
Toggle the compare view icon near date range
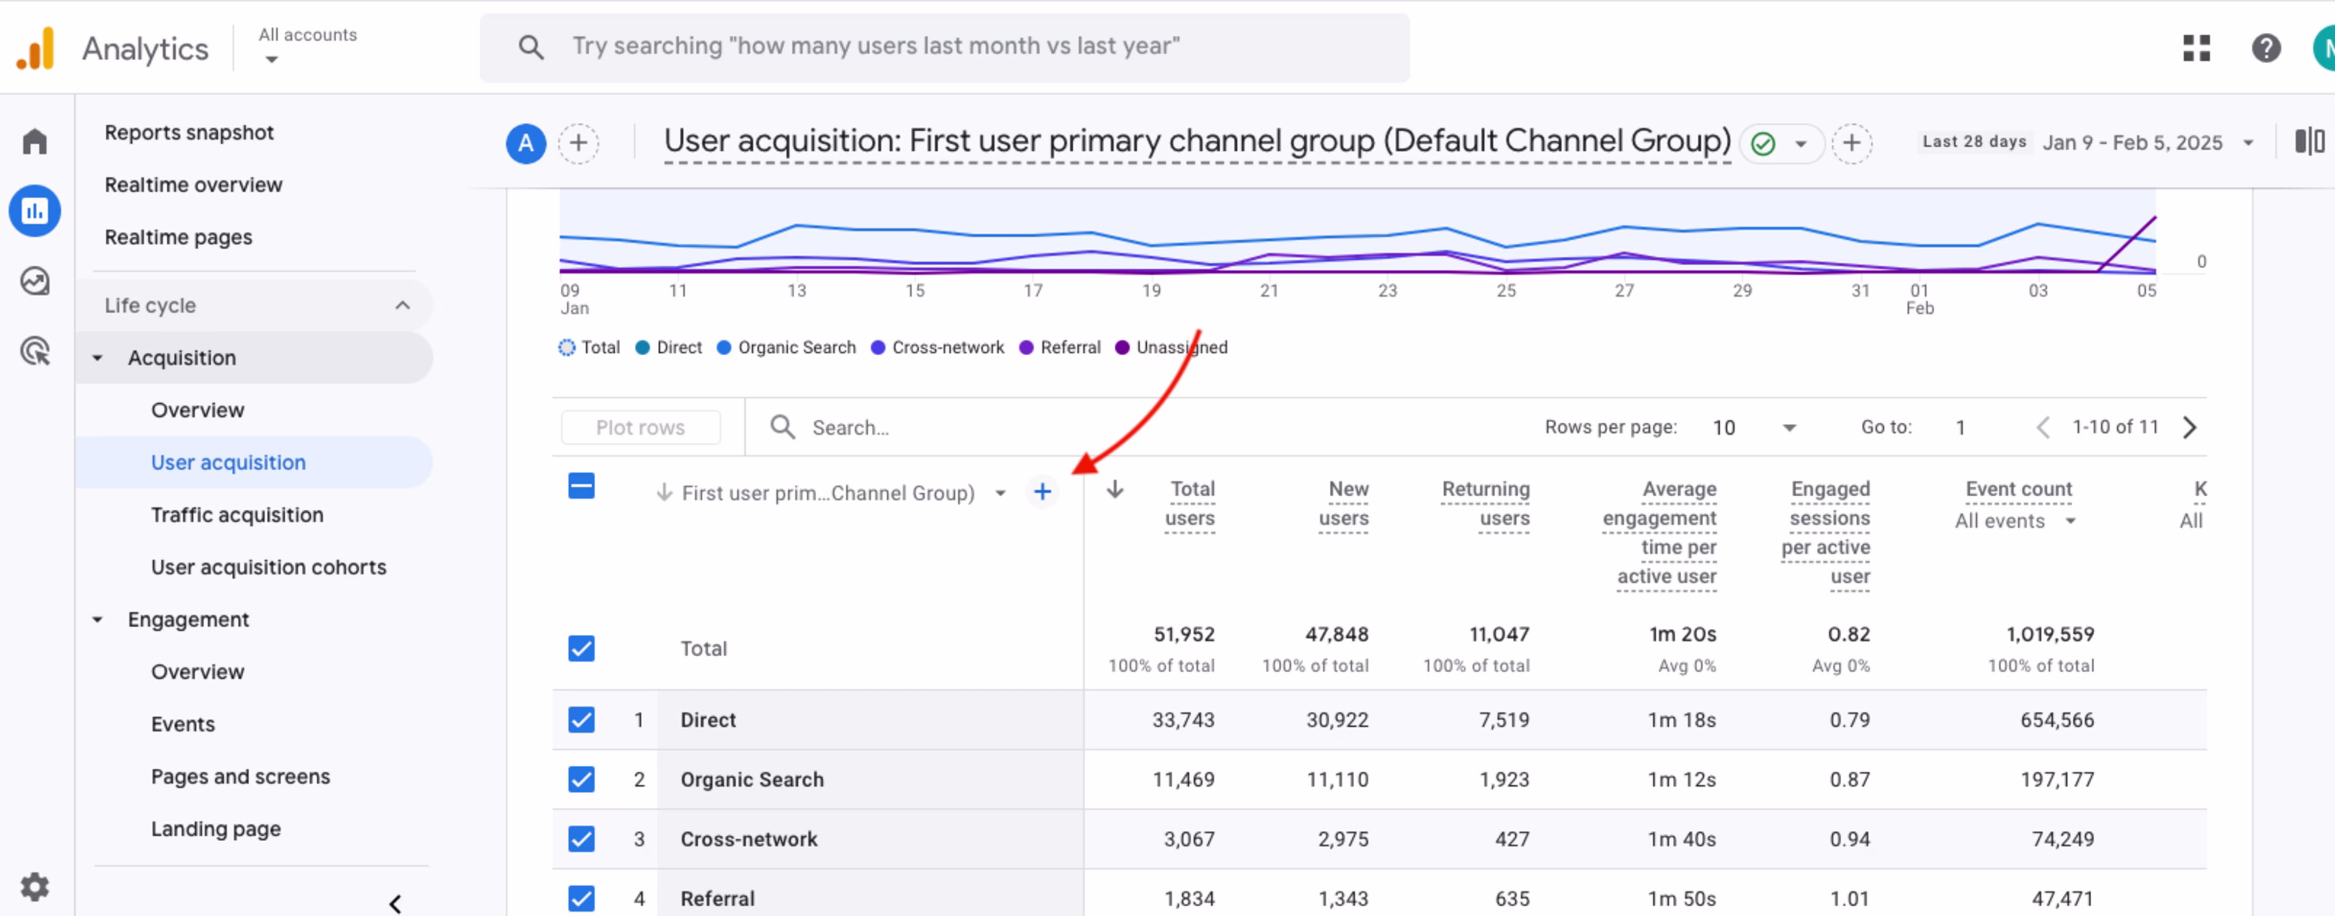click(2309, 142)
